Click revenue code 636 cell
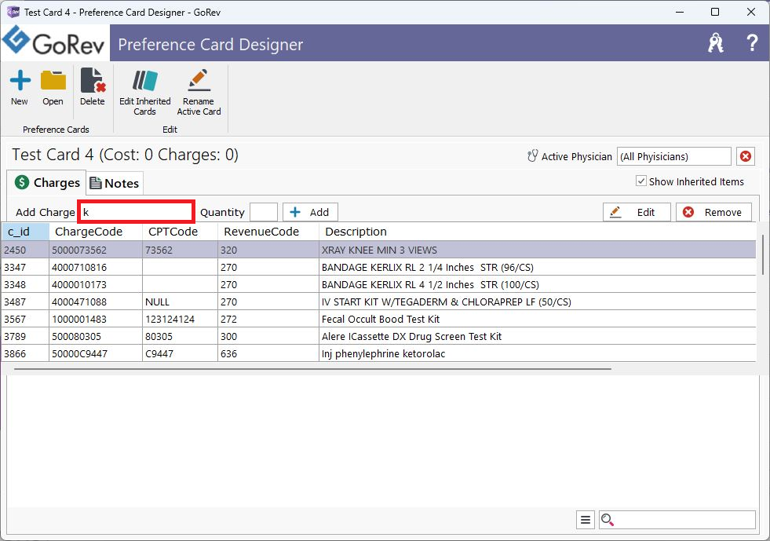The height and width of the screenshot is (541, 770). [x=268, y=353]
